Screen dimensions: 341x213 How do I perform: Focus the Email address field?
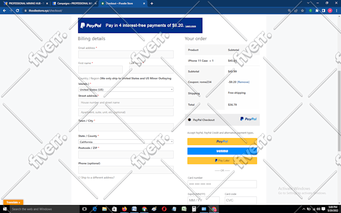click(126, 54)
